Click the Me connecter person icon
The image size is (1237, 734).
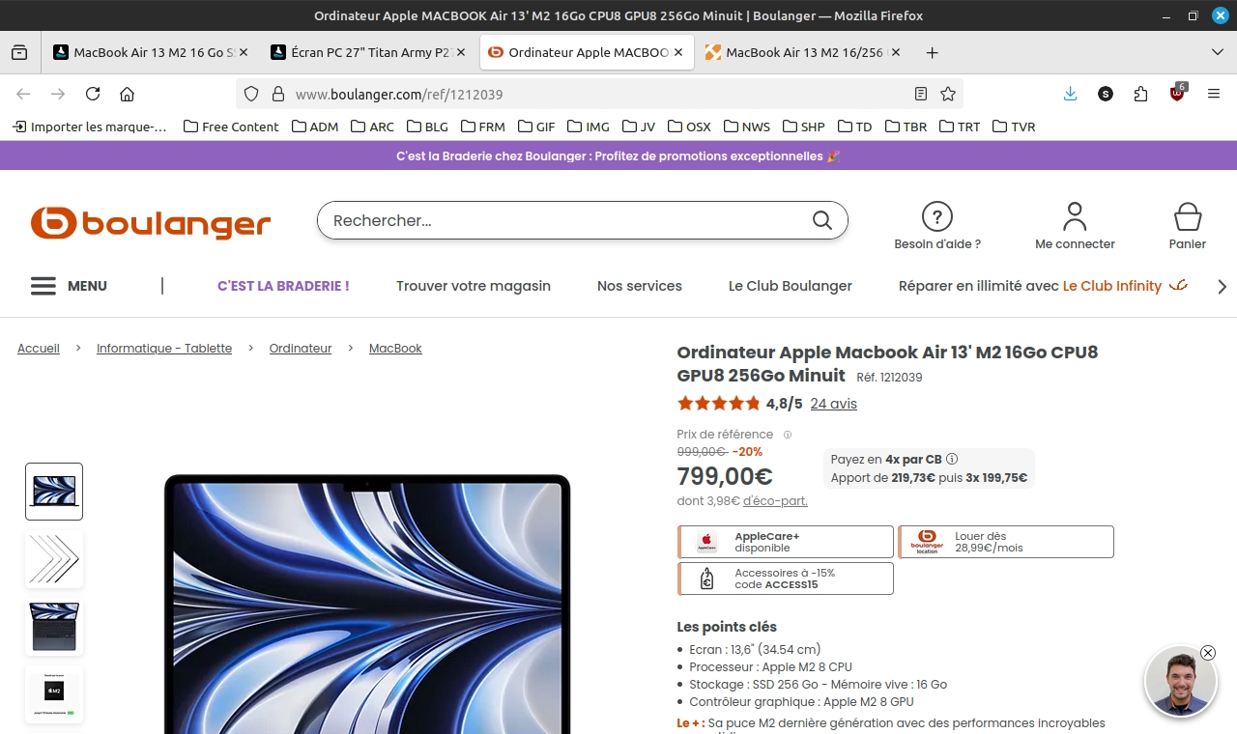tap(1075, 215)
